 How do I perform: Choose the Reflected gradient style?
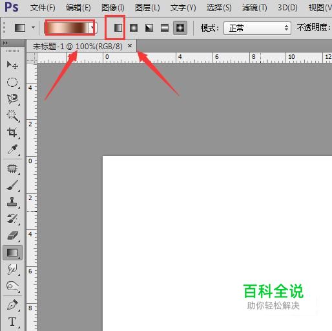click(x=165, y=28)
